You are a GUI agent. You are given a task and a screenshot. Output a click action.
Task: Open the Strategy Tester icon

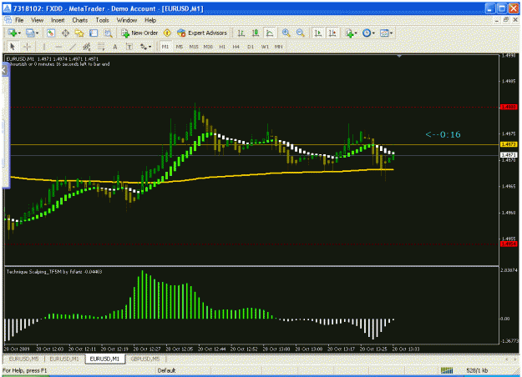(108, 33)
